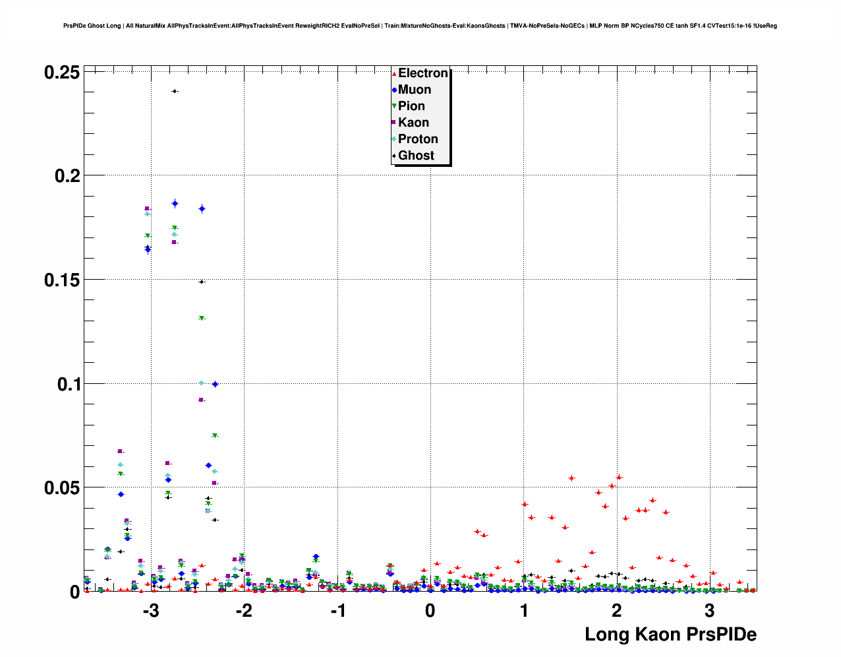The image size is (841, 657).
Task: Click the Electron legend label text
Action: click(422, 73)
